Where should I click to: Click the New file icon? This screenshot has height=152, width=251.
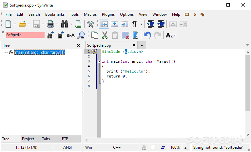(x=8, y=24)
